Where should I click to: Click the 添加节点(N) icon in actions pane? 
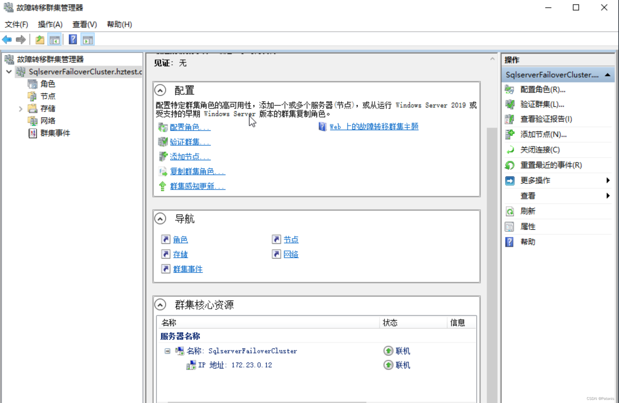click(510, 134)
